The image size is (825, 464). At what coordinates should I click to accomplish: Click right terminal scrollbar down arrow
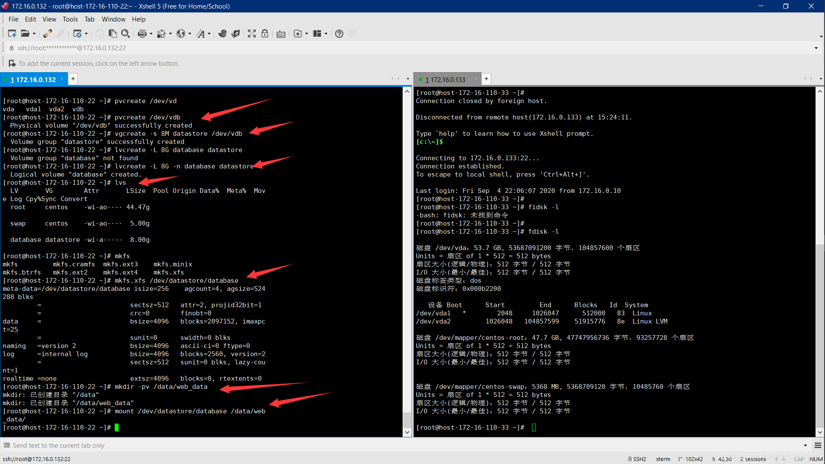click(820, 432)
